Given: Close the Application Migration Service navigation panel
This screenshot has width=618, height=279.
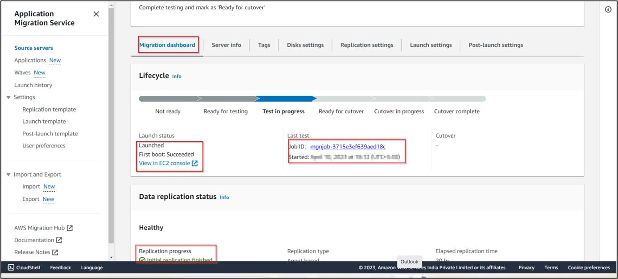Looking at the screenshot, I should (96, 14).
